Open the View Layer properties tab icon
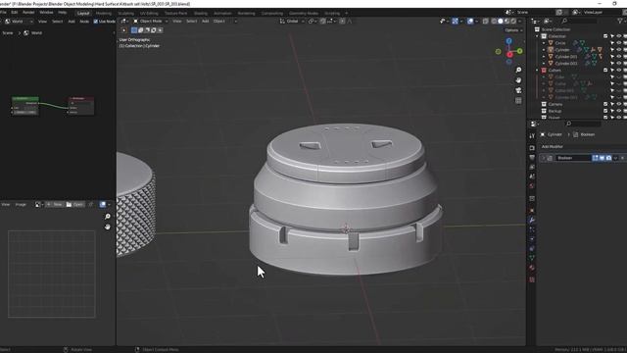Screen dimensions: 627x353 532,167
